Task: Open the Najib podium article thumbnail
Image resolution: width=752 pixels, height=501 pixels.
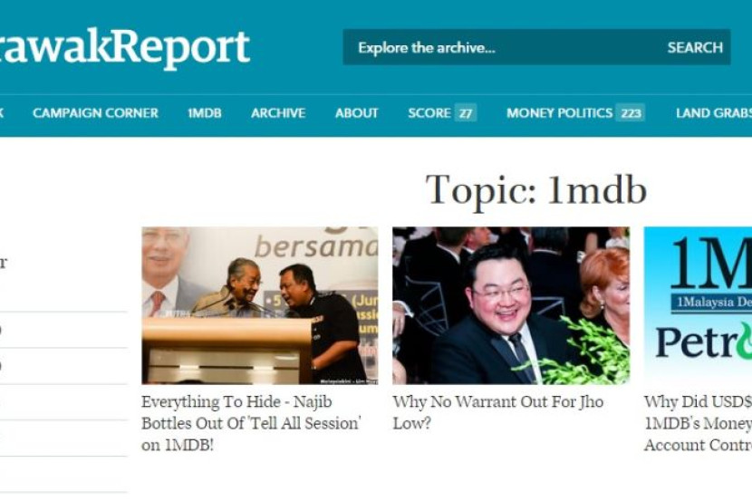Action: pos(259,305)
